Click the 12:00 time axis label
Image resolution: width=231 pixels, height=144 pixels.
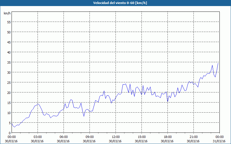[116, 137]
